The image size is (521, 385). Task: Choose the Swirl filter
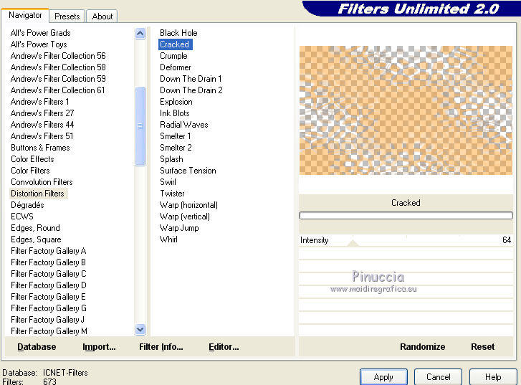[168, 182]
